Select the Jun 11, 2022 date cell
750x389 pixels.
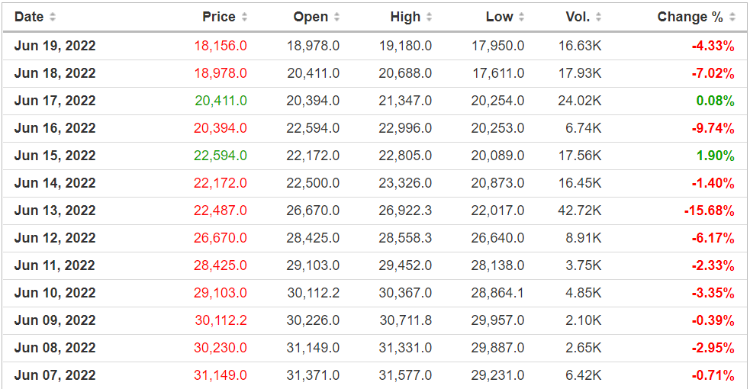[55, 265]
